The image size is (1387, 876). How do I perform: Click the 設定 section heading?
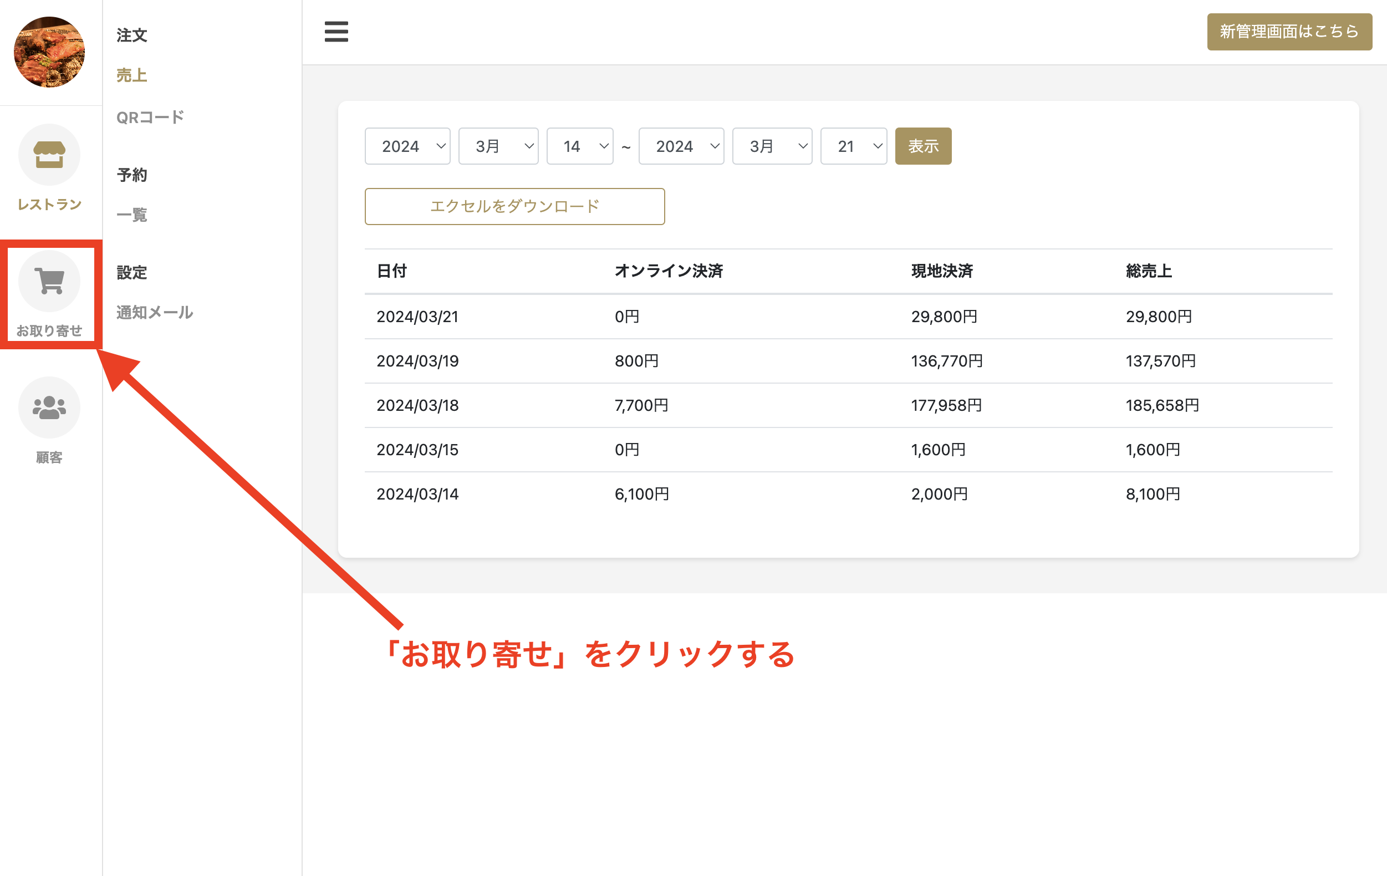click(132, 272)
